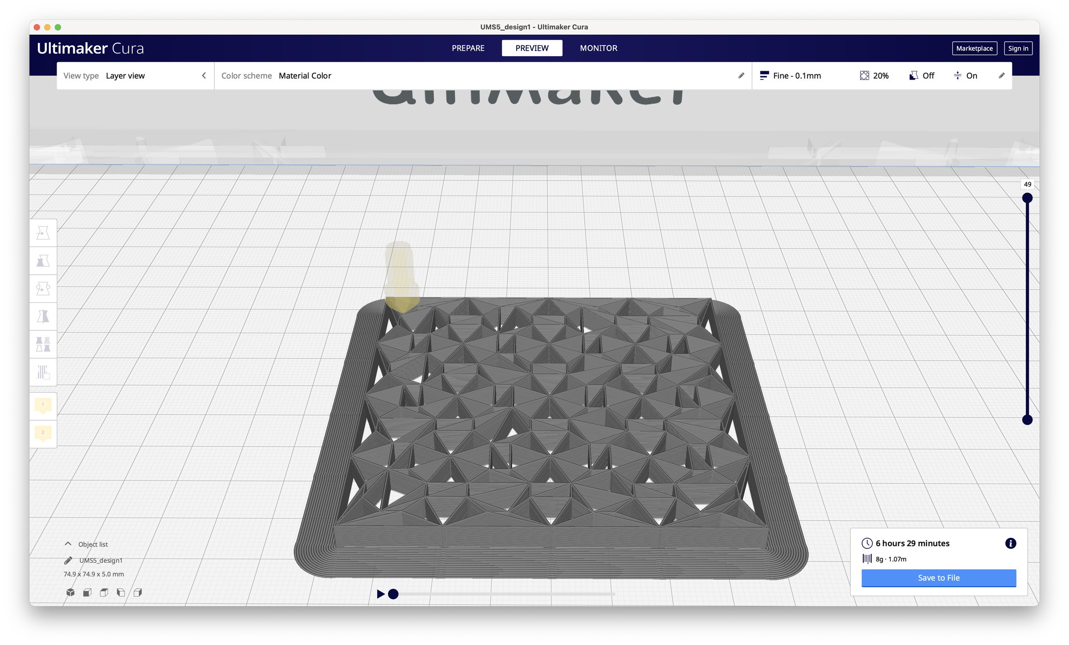Select the Move tool
This screenshot has width=1069, height=645.
pyautogui.click(x=43, y=232)
